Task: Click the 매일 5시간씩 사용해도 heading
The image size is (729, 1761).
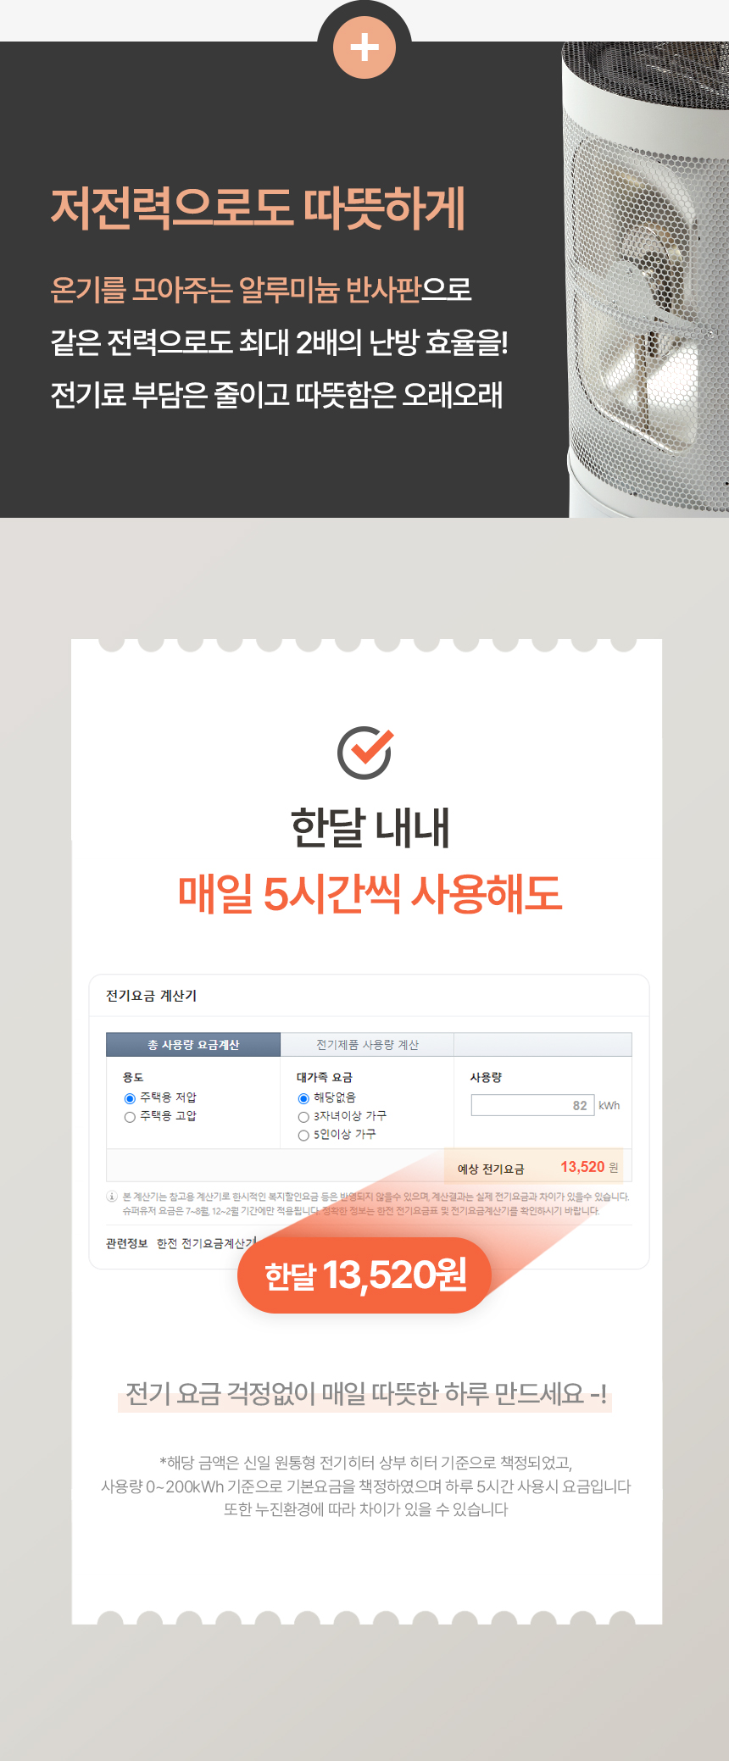Action: [370, 894]
